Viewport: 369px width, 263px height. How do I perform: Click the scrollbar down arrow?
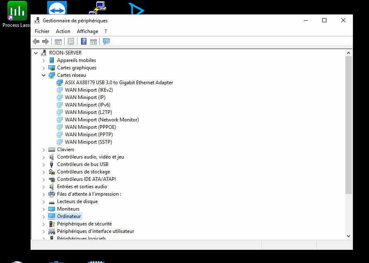[x=349, y=236]
